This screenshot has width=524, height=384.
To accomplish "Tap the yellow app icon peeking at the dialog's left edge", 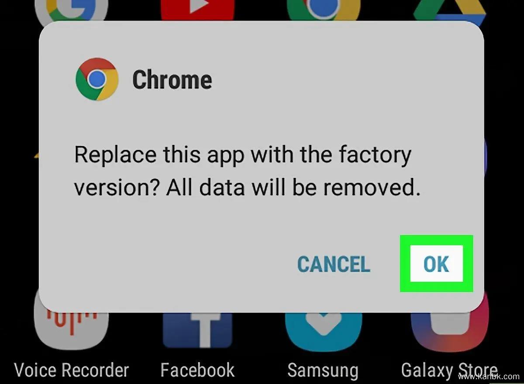I will pyautogui.click(x=37, y=155).
